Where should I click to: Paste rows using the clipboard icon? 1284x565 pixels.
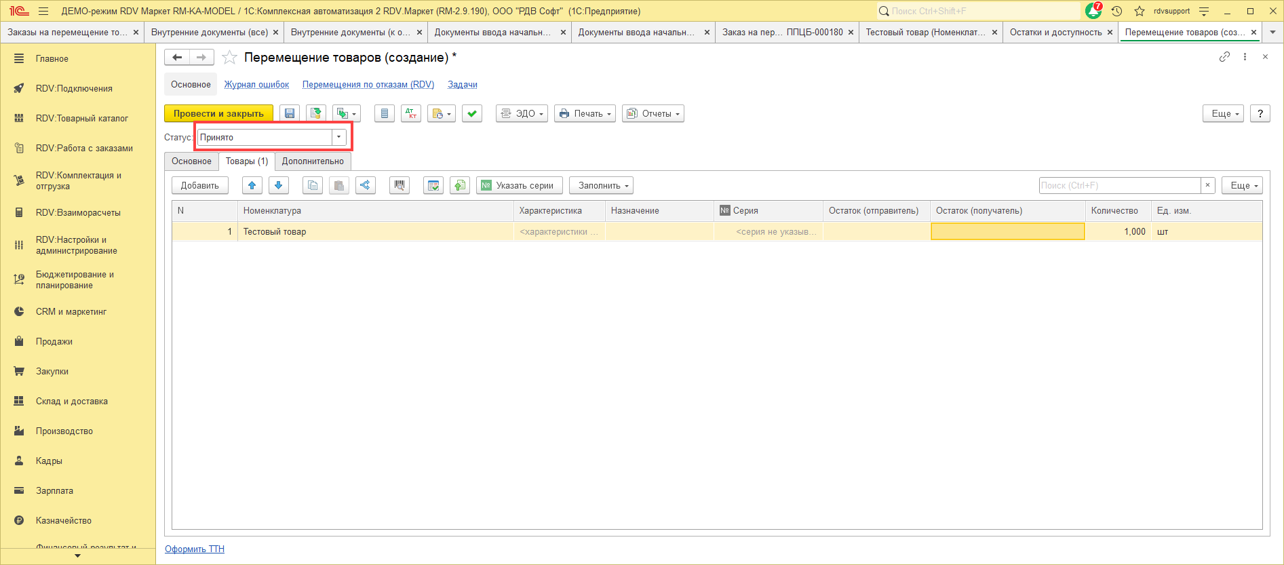coord(339,185)
